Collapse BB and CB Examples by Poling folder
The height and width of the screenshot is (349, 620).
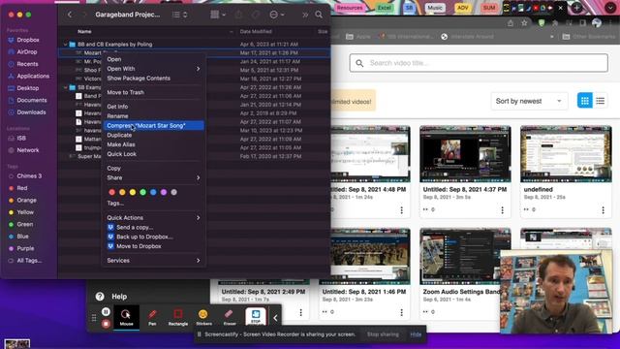point(66,45)
